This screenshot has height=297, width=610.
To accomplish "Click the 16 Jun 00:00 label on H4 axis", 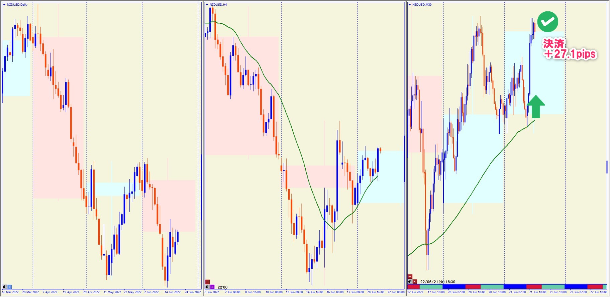I will (x=335, y=292).
